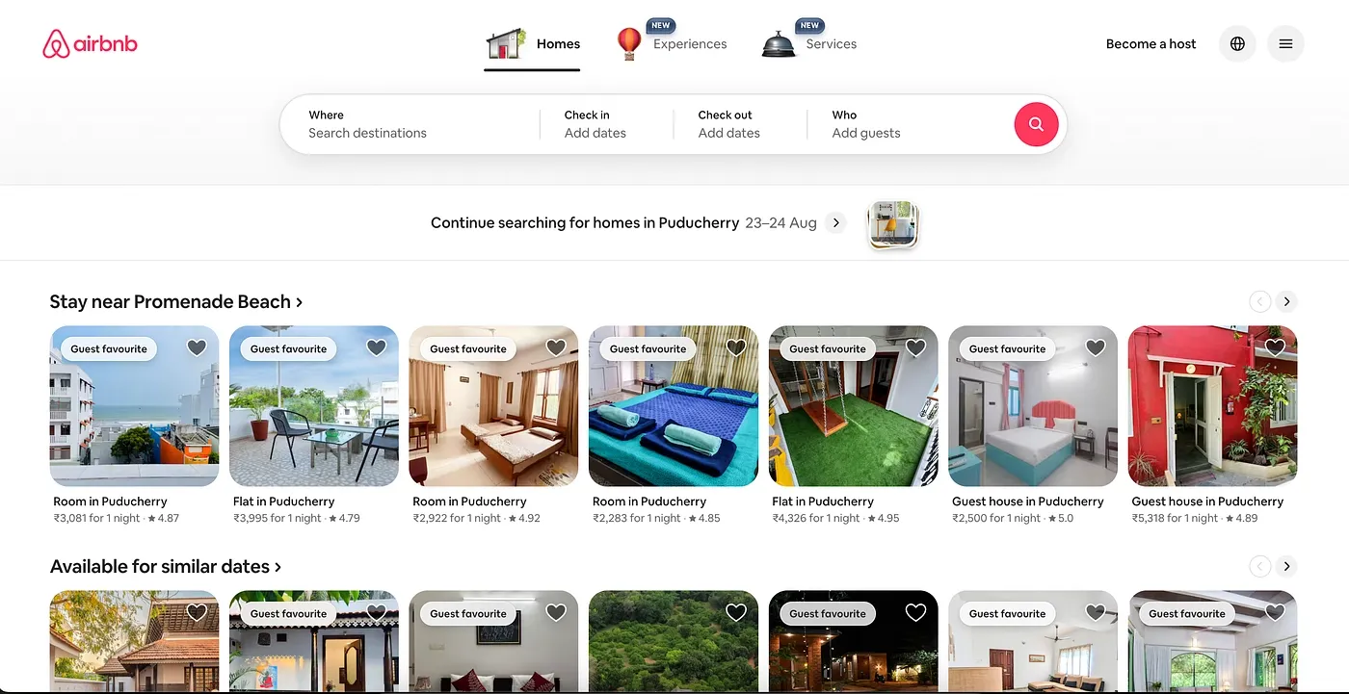
Task: Click the red search magnifier button
Action: (x=1036, y=124)
